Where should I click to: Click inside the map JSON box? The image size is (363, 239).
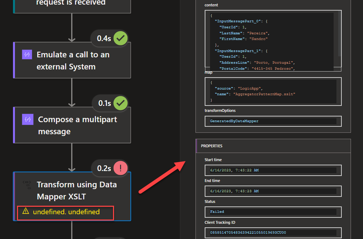(x=273, y=91)
